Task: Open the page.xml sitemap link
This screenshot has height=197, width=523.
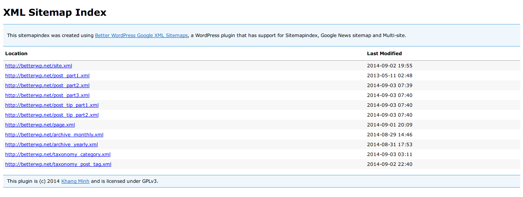Action: (x=40, y=125)
